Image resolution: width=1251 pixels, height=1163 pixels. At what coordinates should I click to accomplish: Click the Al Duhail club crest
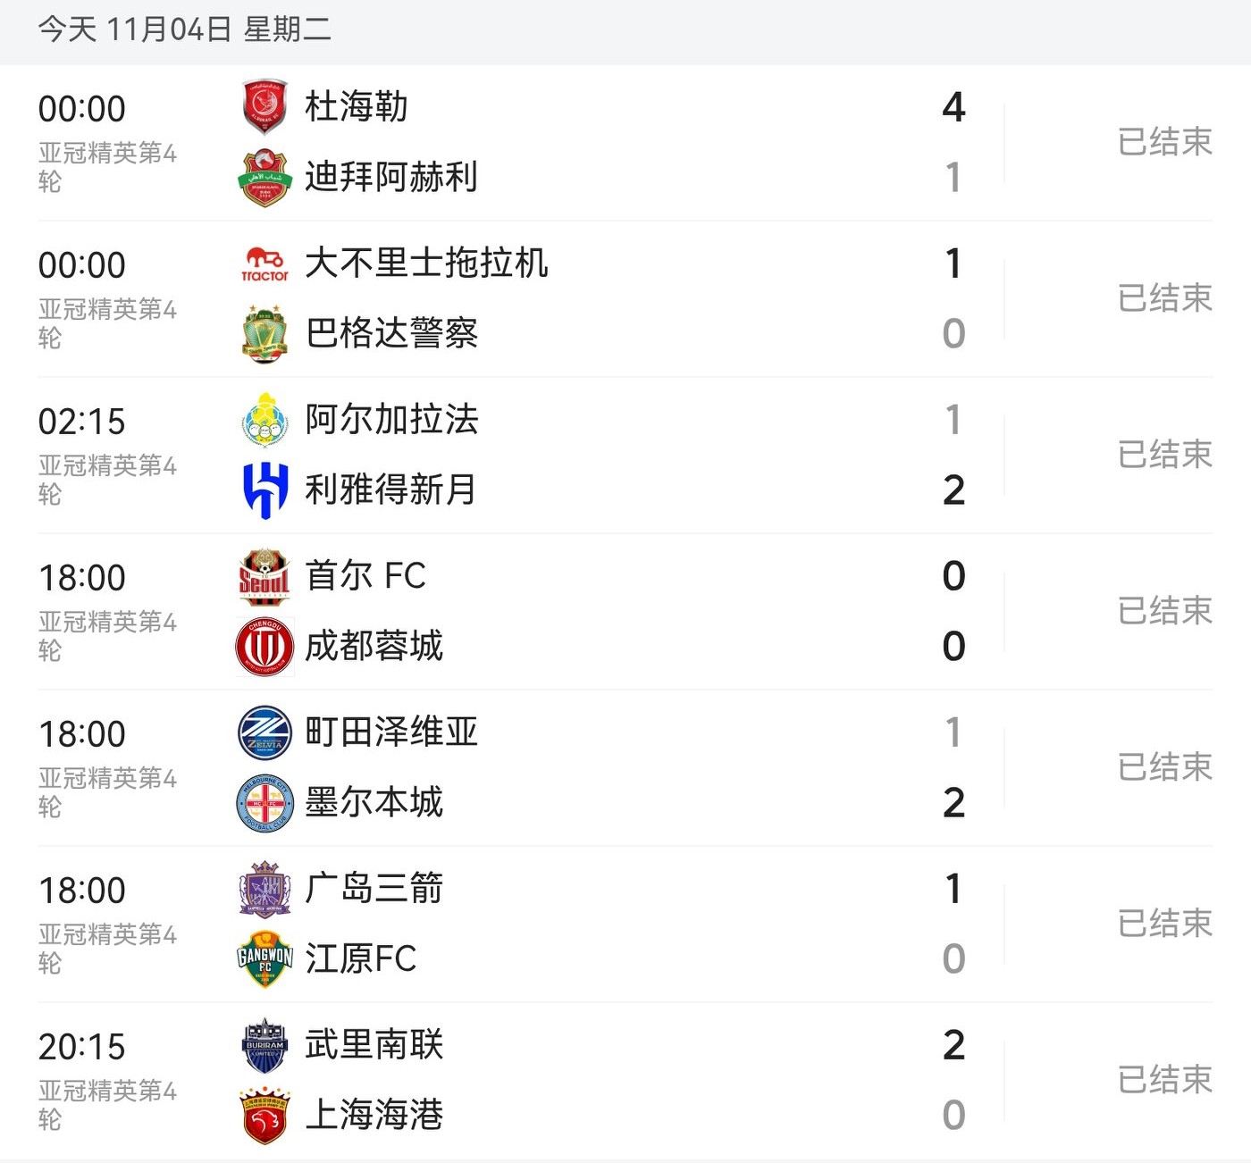click(264, 107)
